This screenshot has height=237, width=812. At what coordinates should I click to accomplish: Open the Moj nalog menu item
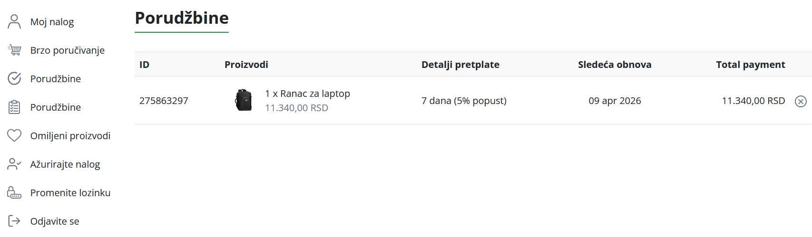click(52, 22)
